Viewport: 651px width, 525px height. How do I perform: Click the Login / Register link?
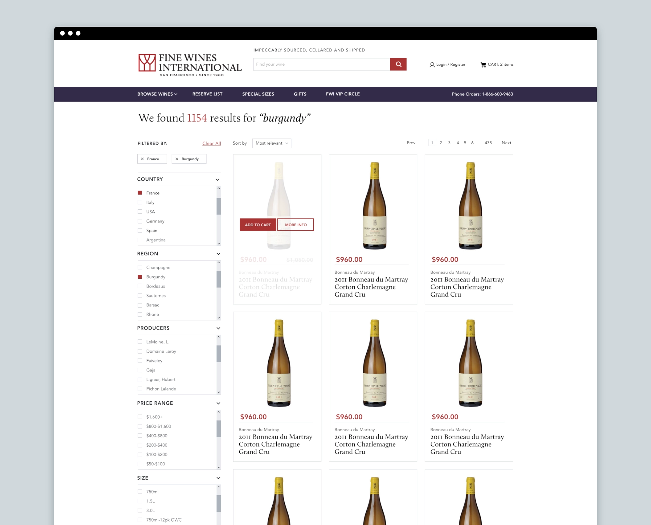click(451, 65)
